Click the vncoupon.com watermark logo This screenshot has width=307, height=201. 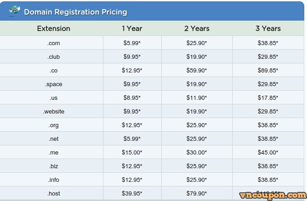tap(273, 196)
